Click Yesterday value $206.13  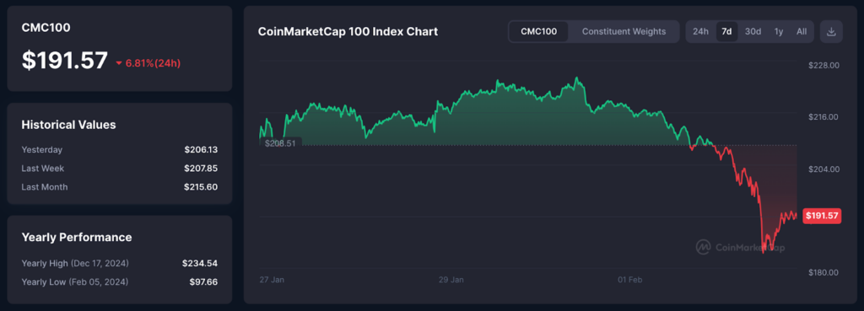(x=201, y=150)
